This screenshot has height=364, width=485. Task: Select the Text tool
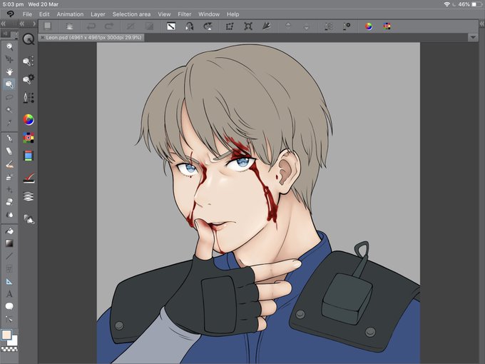(9, 294)
